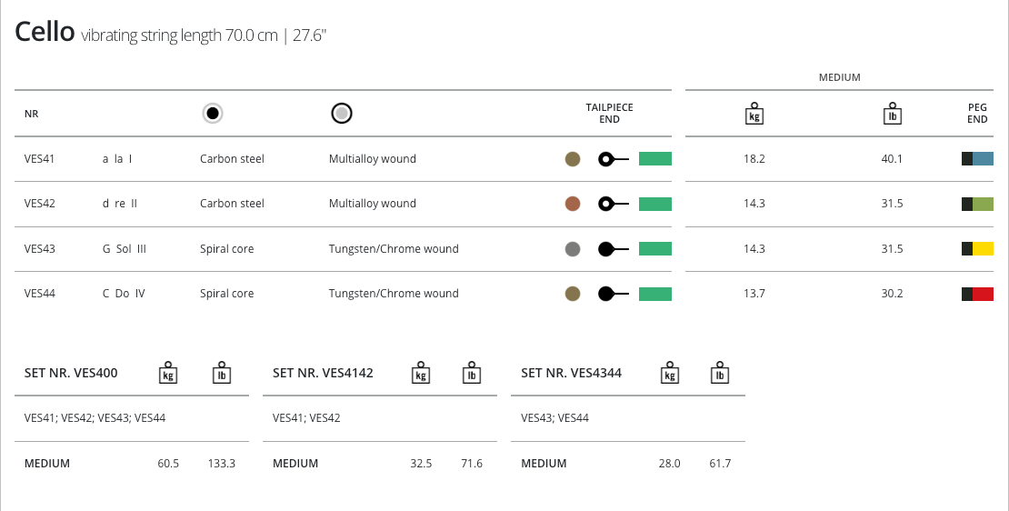The image size is (1009, 511).
Task: Click the ball end icon in the VES41 row
Action: (613, 159)
